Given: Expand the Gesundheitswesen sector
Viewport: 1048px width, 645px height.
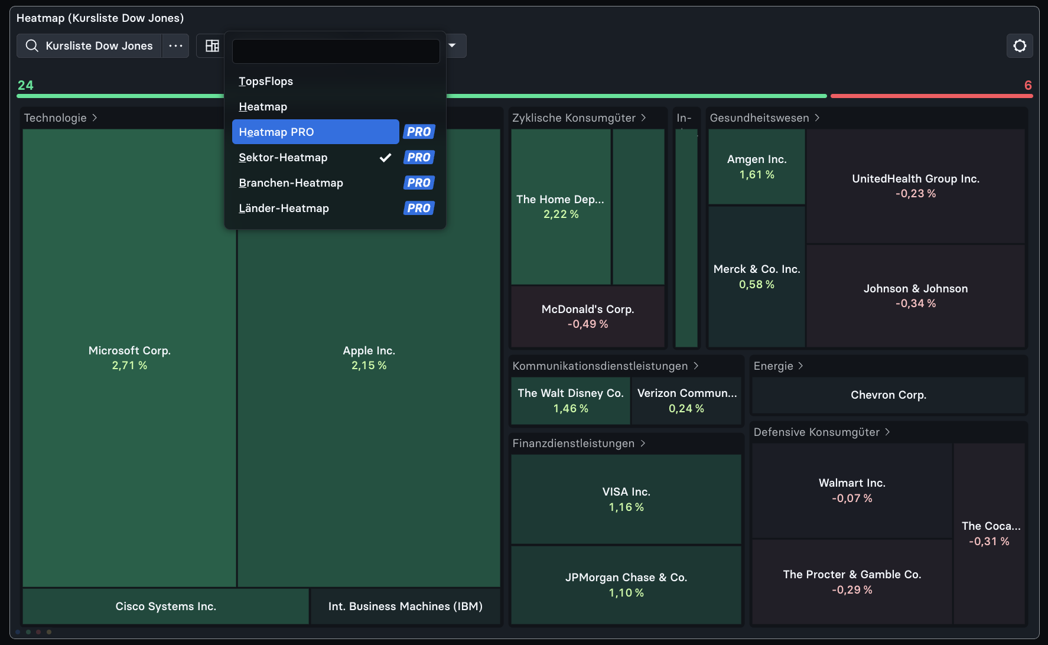Looking at the screenshot, I should pos(764,118).
